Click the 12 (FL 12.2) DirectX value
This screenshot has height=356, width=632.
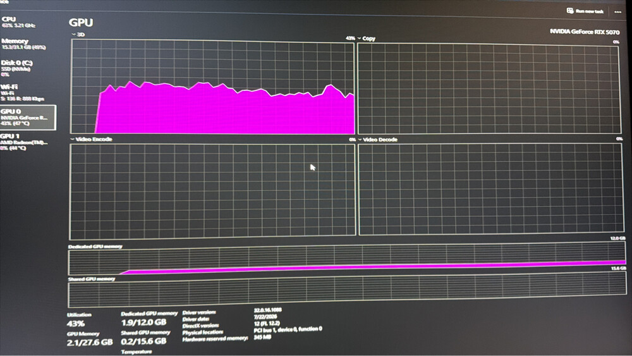(267, 324)
